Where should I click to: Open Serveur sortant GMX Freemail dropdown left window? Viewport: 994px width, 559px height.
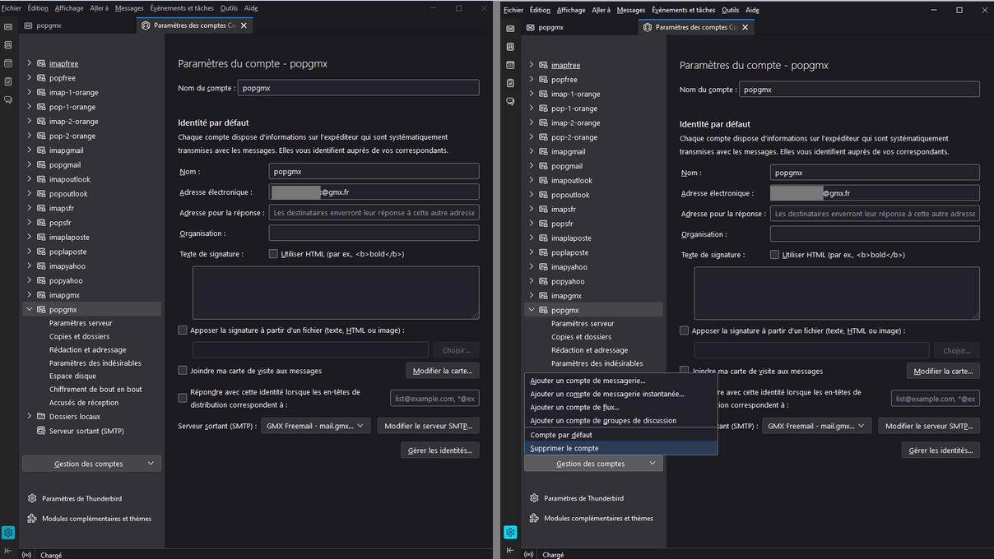pos(315,426)
